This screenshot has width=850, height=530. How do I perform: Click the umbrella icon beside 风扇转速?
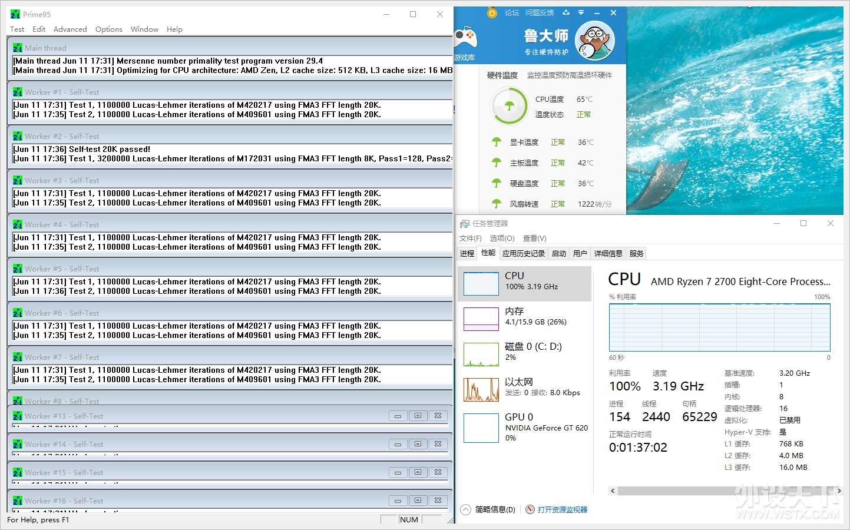click(x=497, y=204)
